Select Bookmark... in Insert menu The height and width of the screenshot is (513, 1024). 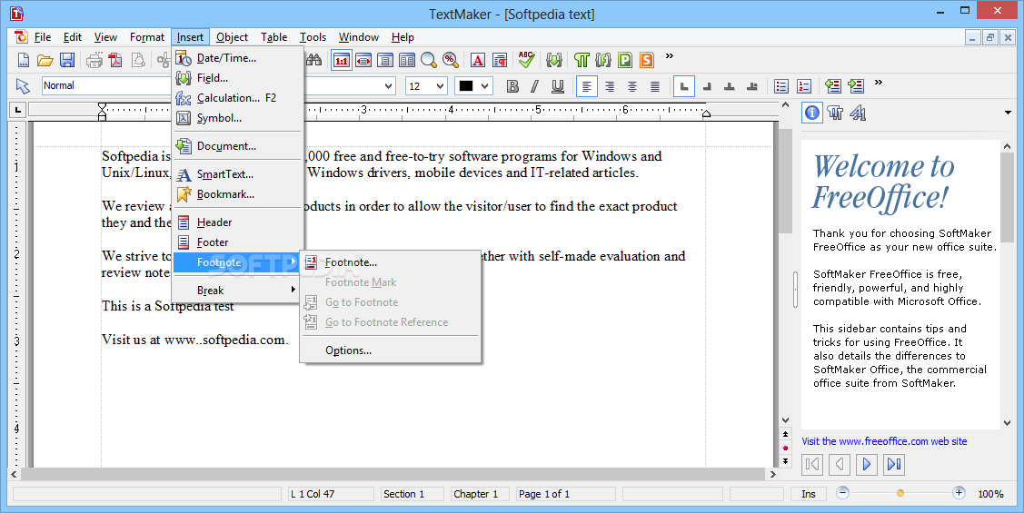[238, 194]
